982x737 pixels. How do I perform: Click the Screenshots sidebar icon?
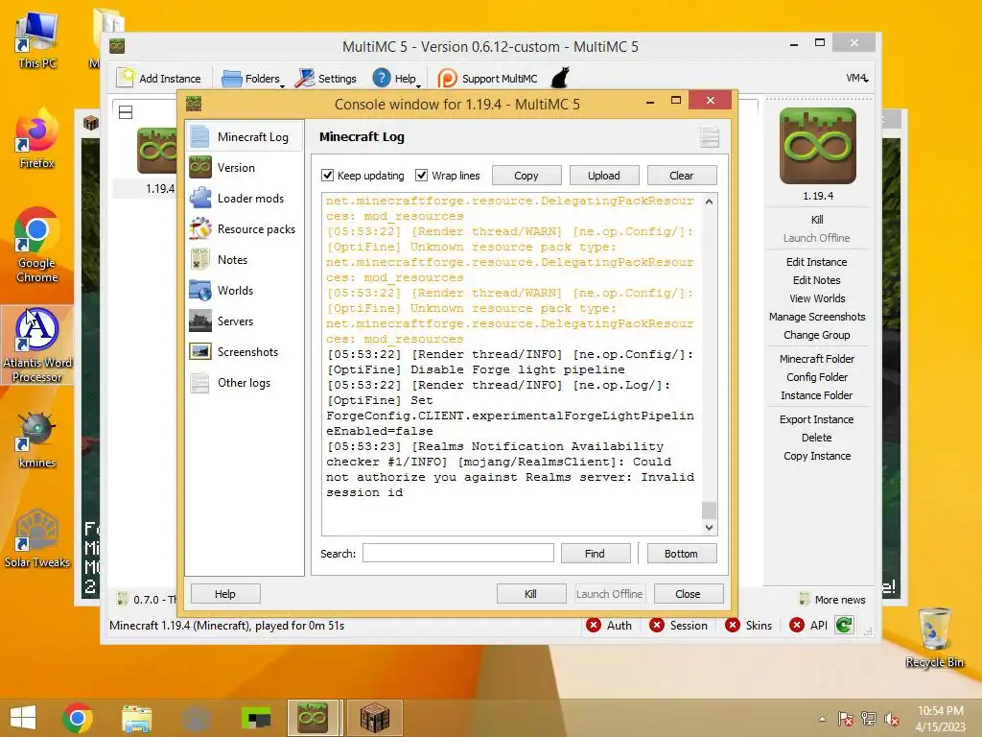coord(200,351)
